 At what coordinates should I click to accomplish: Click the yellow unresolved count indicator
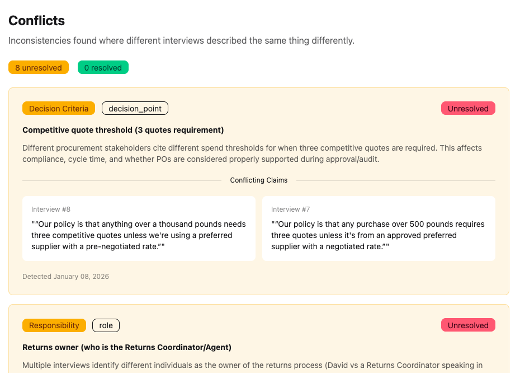point(38,67)
